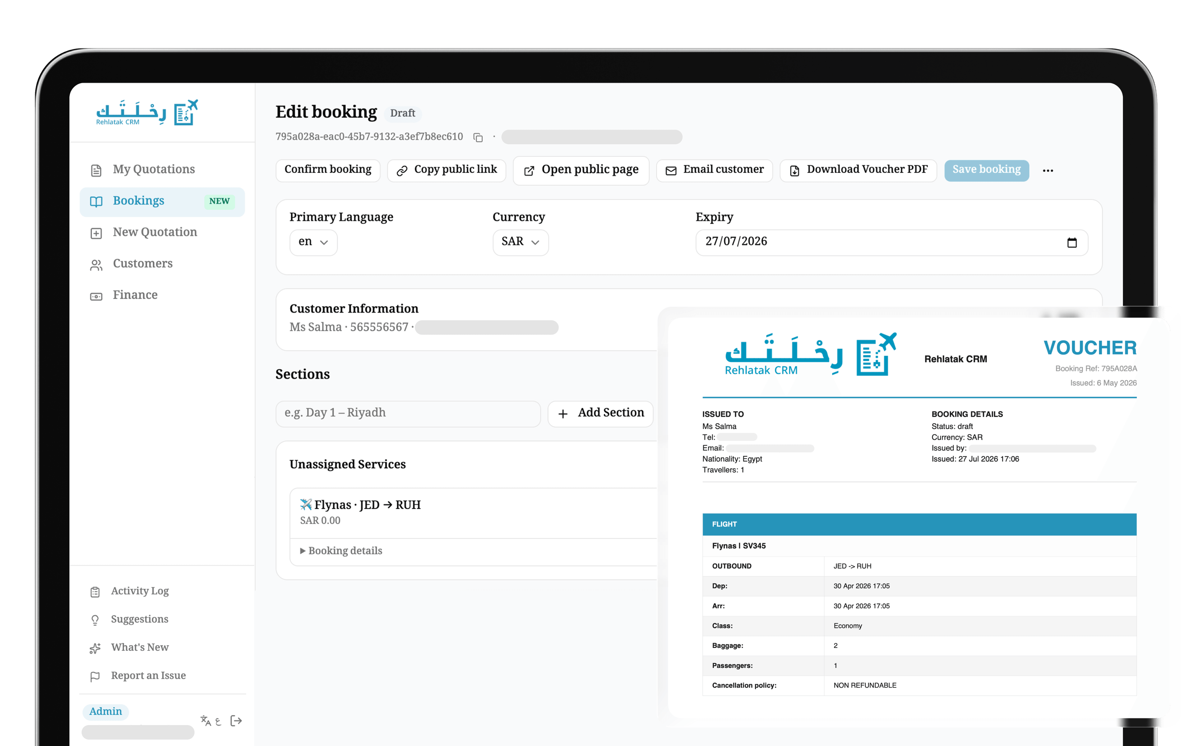
Task: Click the FLIGHT header in voucher
Action: (919, 524)
